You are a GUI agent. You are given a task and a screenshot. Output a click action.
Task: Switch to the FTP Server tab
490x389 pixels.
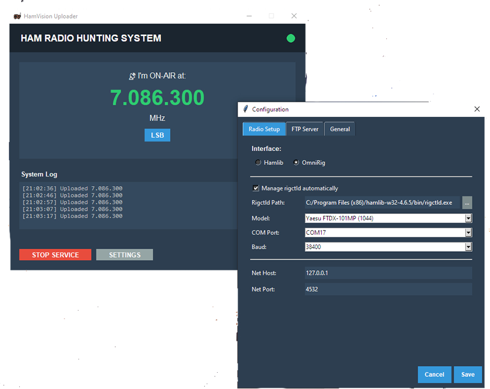305,129
